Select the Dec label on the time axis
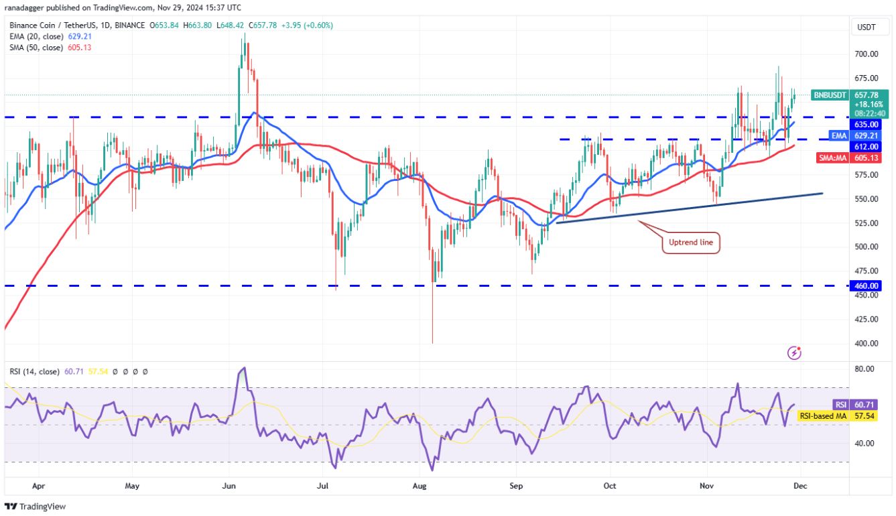 (x=801, y=486)
